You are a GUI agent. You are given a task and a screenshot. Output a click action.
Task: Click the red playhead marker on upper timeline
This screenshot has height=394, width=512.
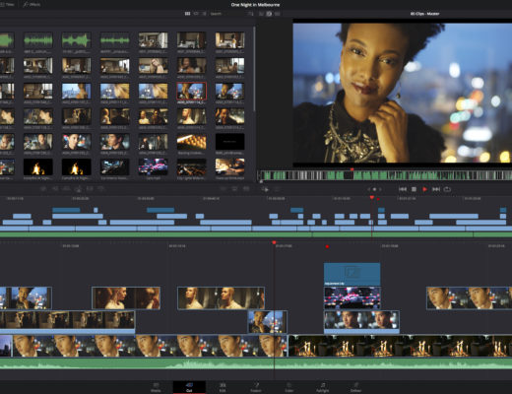372,197
